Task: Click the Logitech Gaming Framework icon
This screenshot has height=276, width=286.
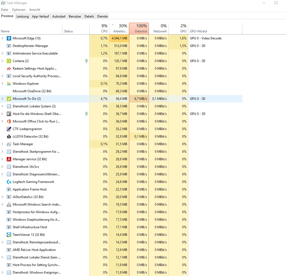Action: click(8, 182)
